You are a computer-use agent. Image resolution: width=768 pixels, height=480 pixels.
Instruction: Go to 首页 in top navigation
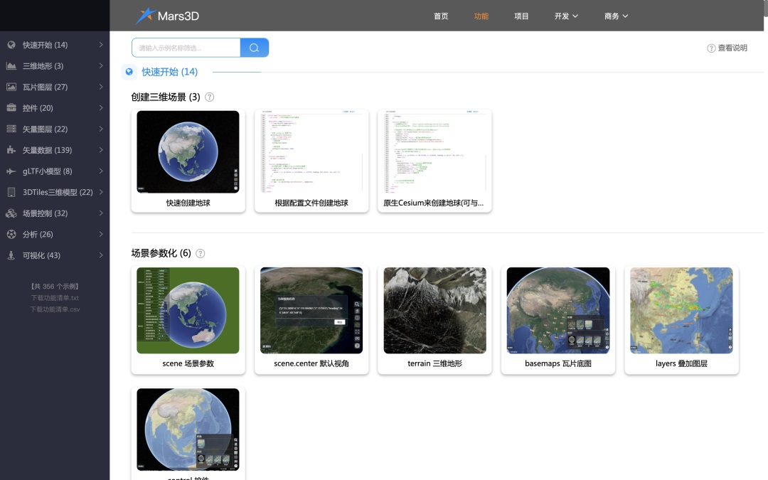coord(441,16)
